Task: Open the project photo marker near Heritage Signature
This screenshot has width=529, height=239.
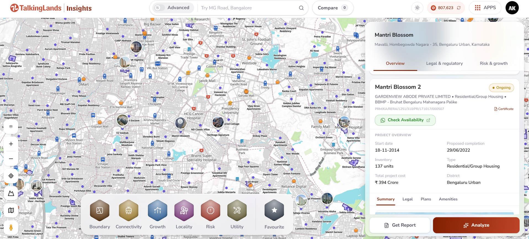Action: point(218,122)
